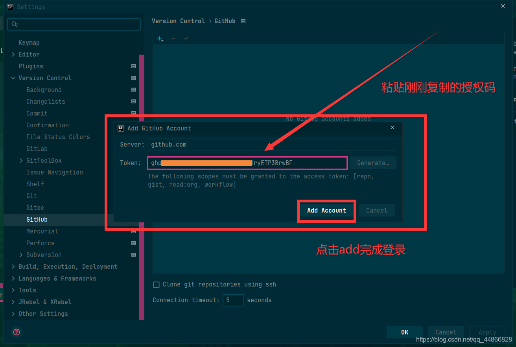
Task: Open Issue Navigation settings page
Action: (x=55, y=172)
